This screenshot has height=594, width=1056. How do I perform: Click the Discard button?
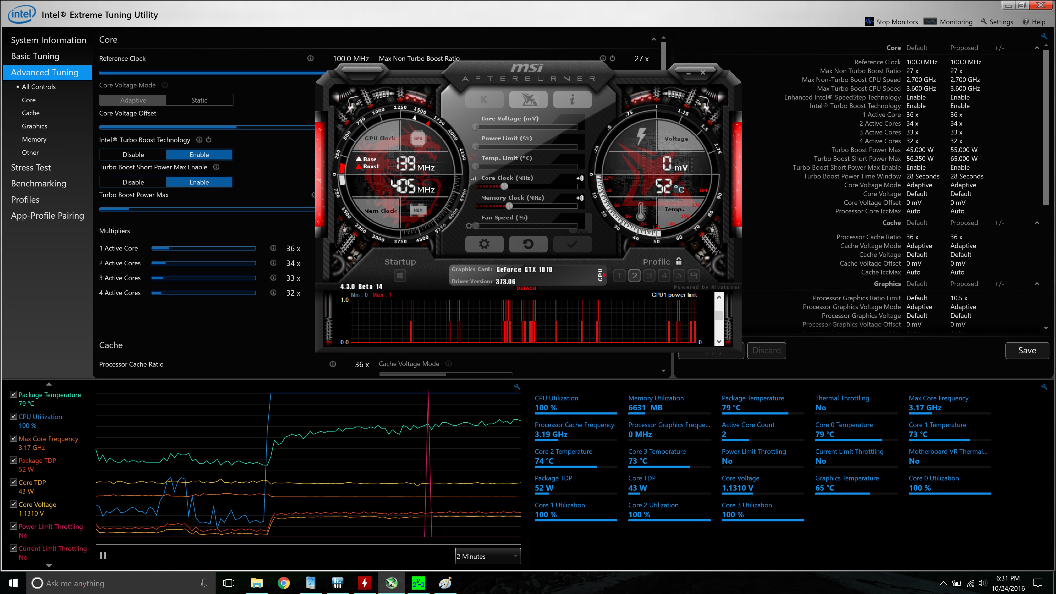click(x=766, y=351)
